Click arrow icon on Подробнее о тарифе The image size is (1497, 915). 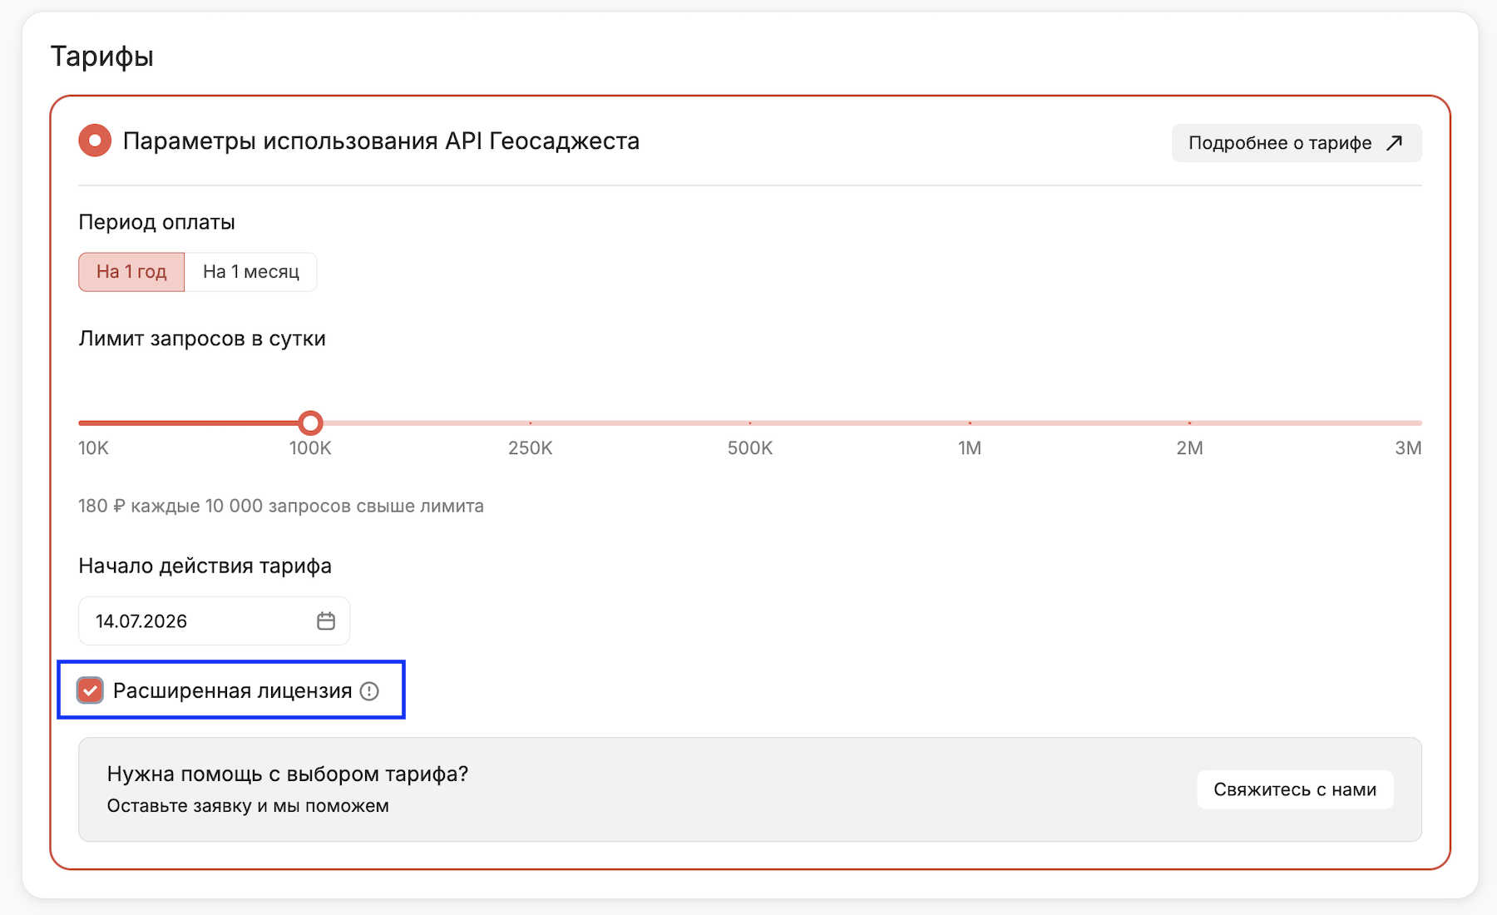1395,143
